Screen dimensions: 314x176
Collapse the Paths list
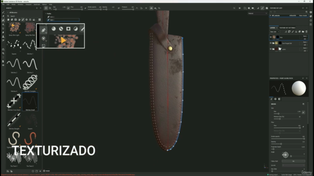tap(46, 14)
